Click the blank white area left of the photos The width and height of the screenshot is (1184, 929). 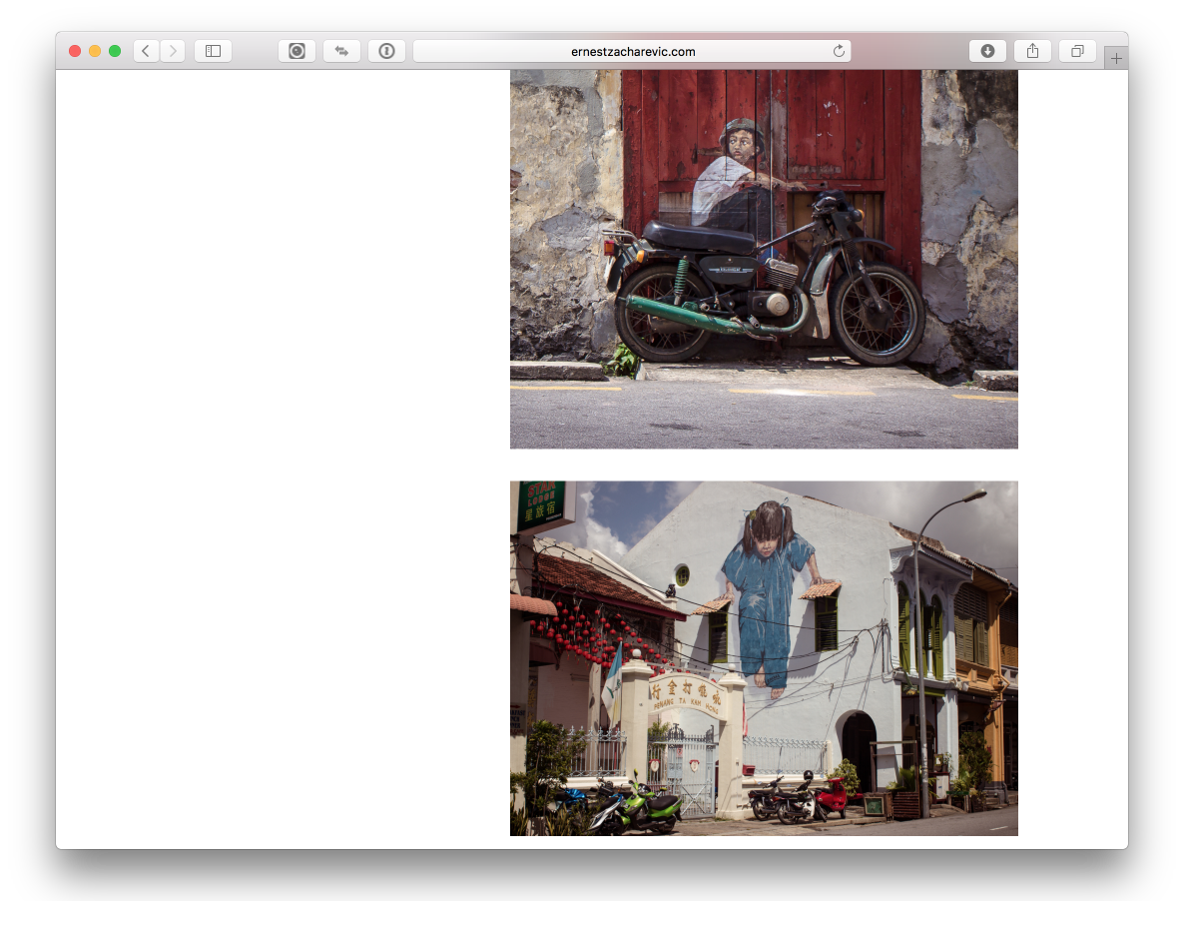[x=280, y=450]
